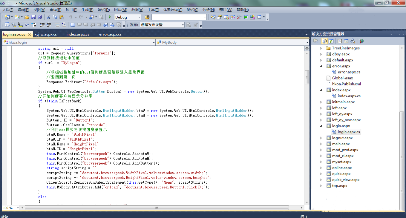Save the current file with the floppy icon
The width and height of the screenshot is (406, 218).
33,17
